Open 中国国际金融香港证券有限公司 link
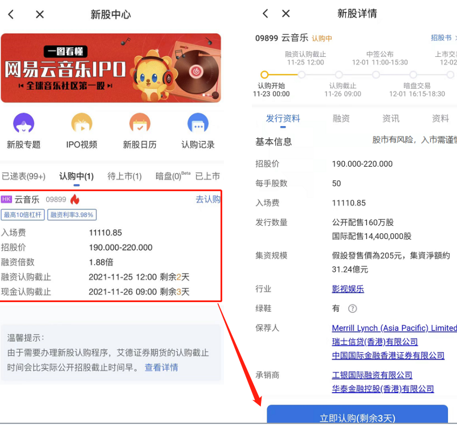 point(388,356)
